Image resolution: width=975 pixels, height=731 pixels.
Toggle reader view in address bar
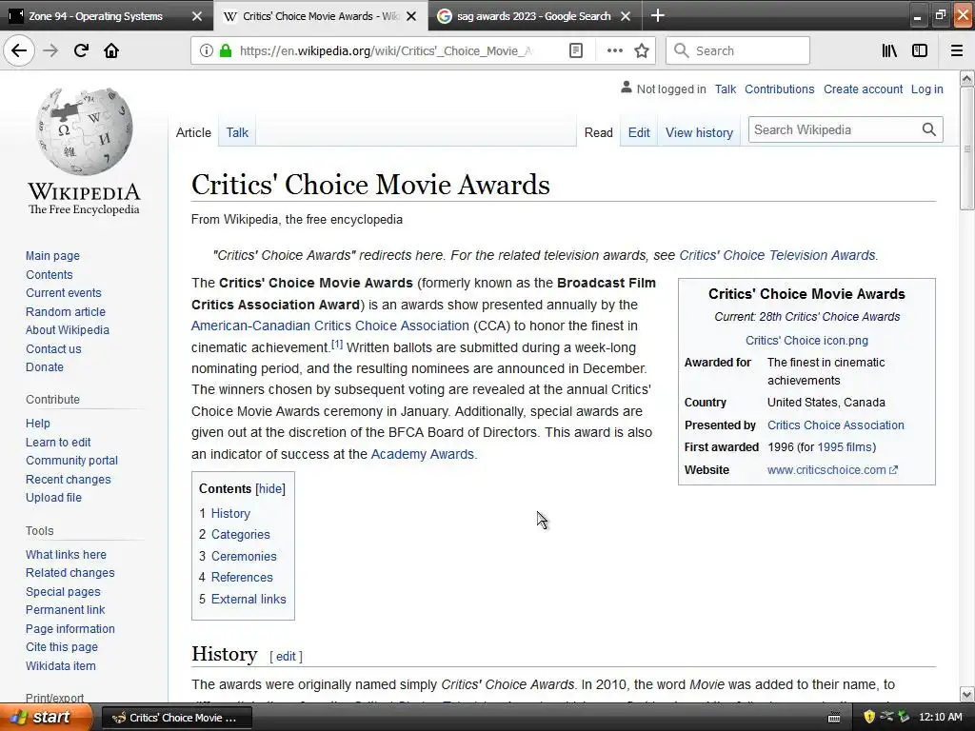click(x=576, y=50)
